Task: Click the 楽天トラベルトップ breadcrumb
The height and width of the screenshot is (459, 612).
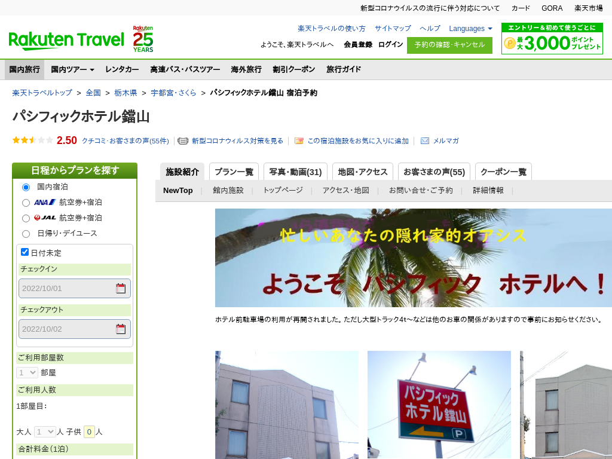Action: coord(42,93)
